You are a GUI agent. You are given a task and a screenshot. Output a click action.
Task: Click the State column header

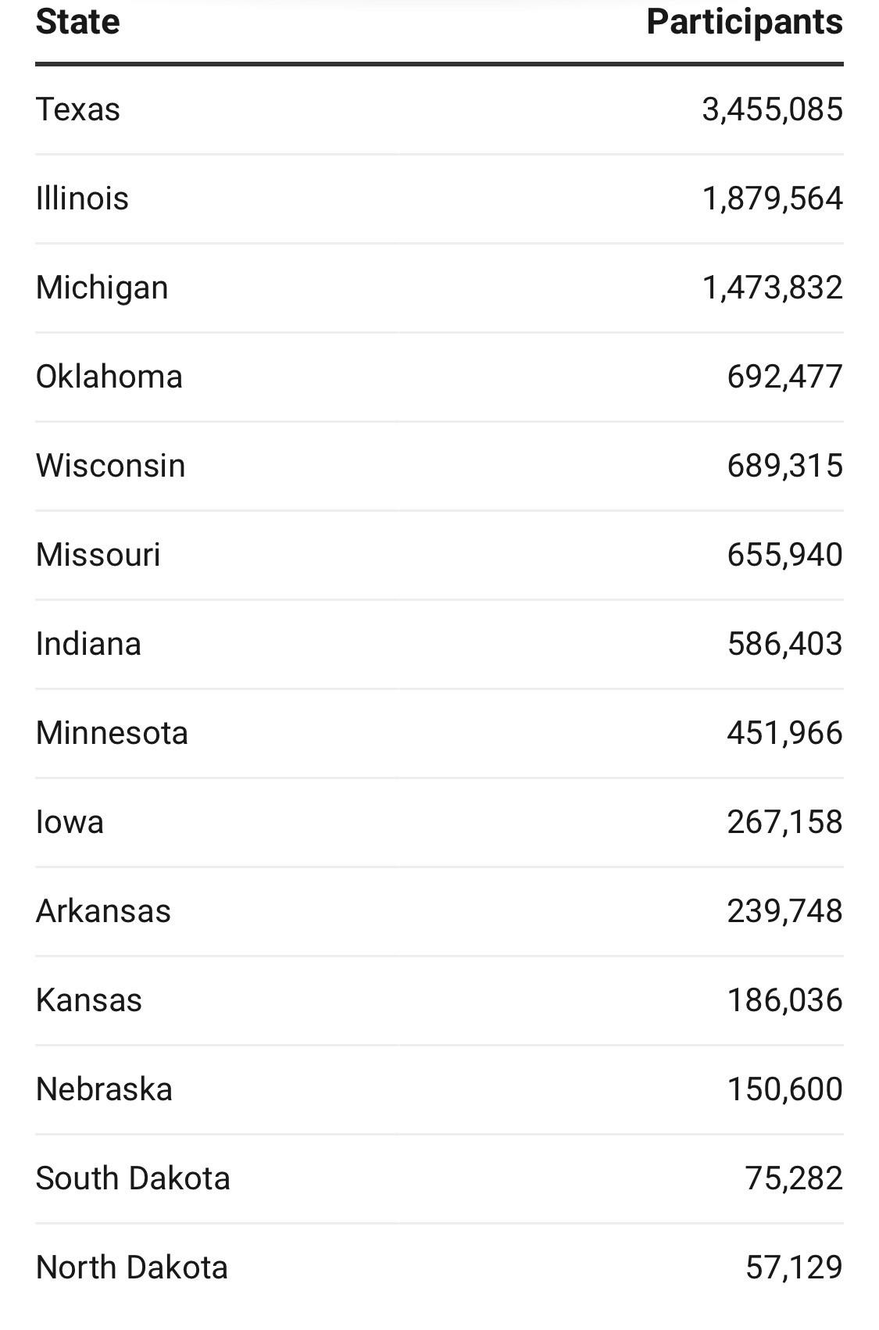pyautogui.click(x=78, y=22)
